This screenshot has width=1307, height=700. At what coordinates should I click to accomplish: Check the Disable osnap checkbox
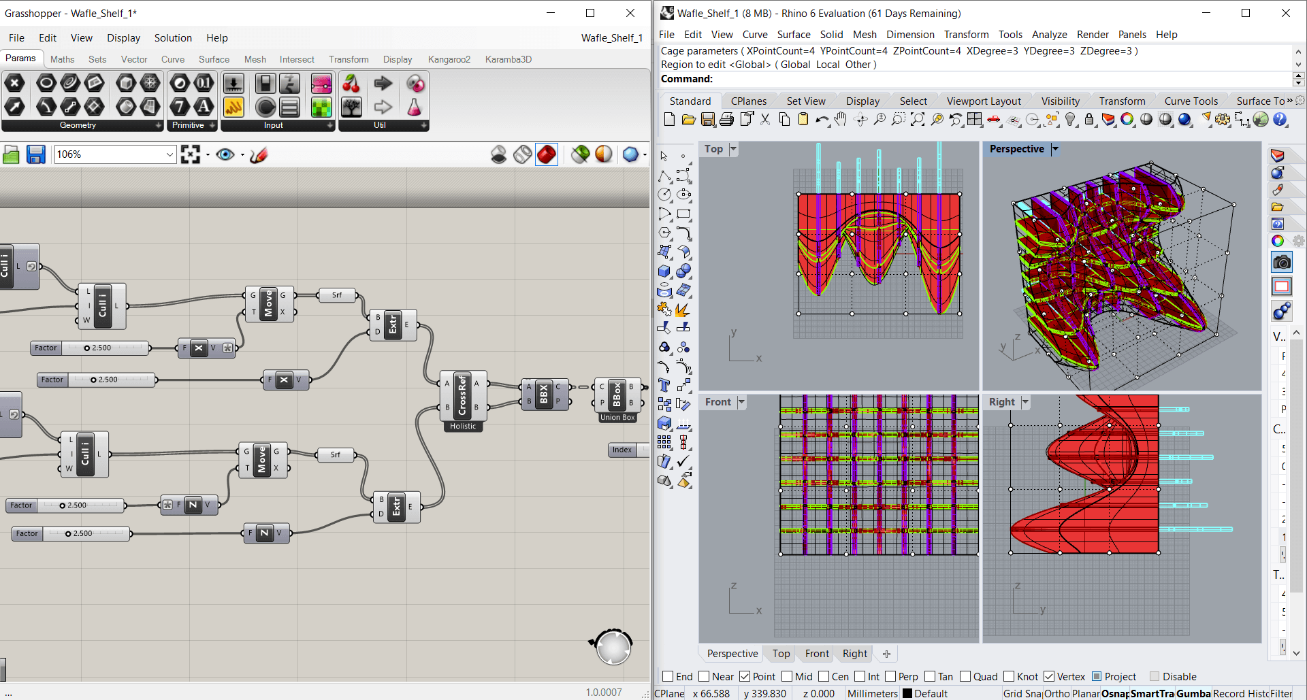1155,676
